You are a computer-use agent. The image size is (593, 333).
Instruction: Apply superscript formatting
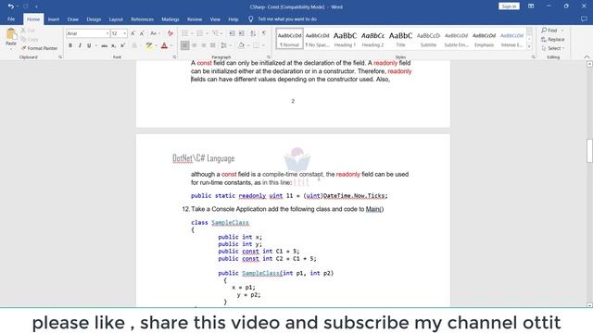coord(122,45)
